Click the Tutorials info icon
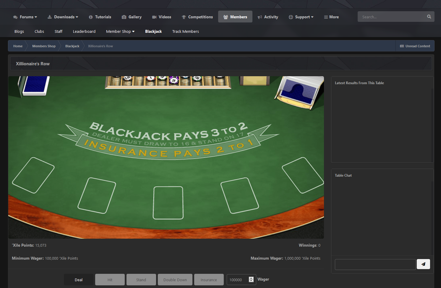The height and width of the screenshot is (288, 441). [x=91, y=17]
